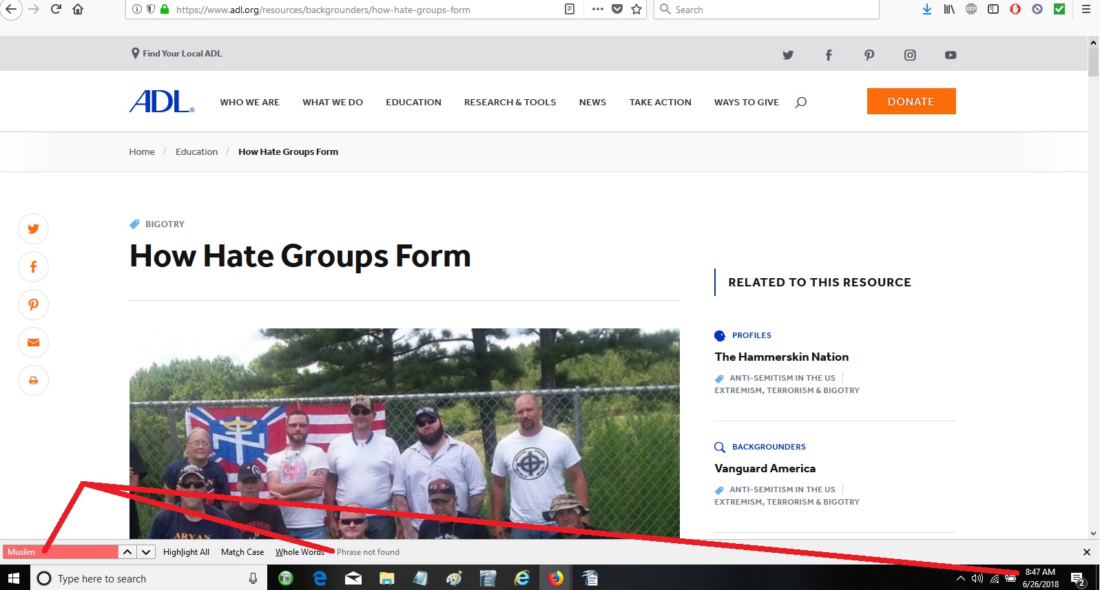Go back to the previous browser page
Viewport: 1100px width, 590px height.
tap(10, 9)
